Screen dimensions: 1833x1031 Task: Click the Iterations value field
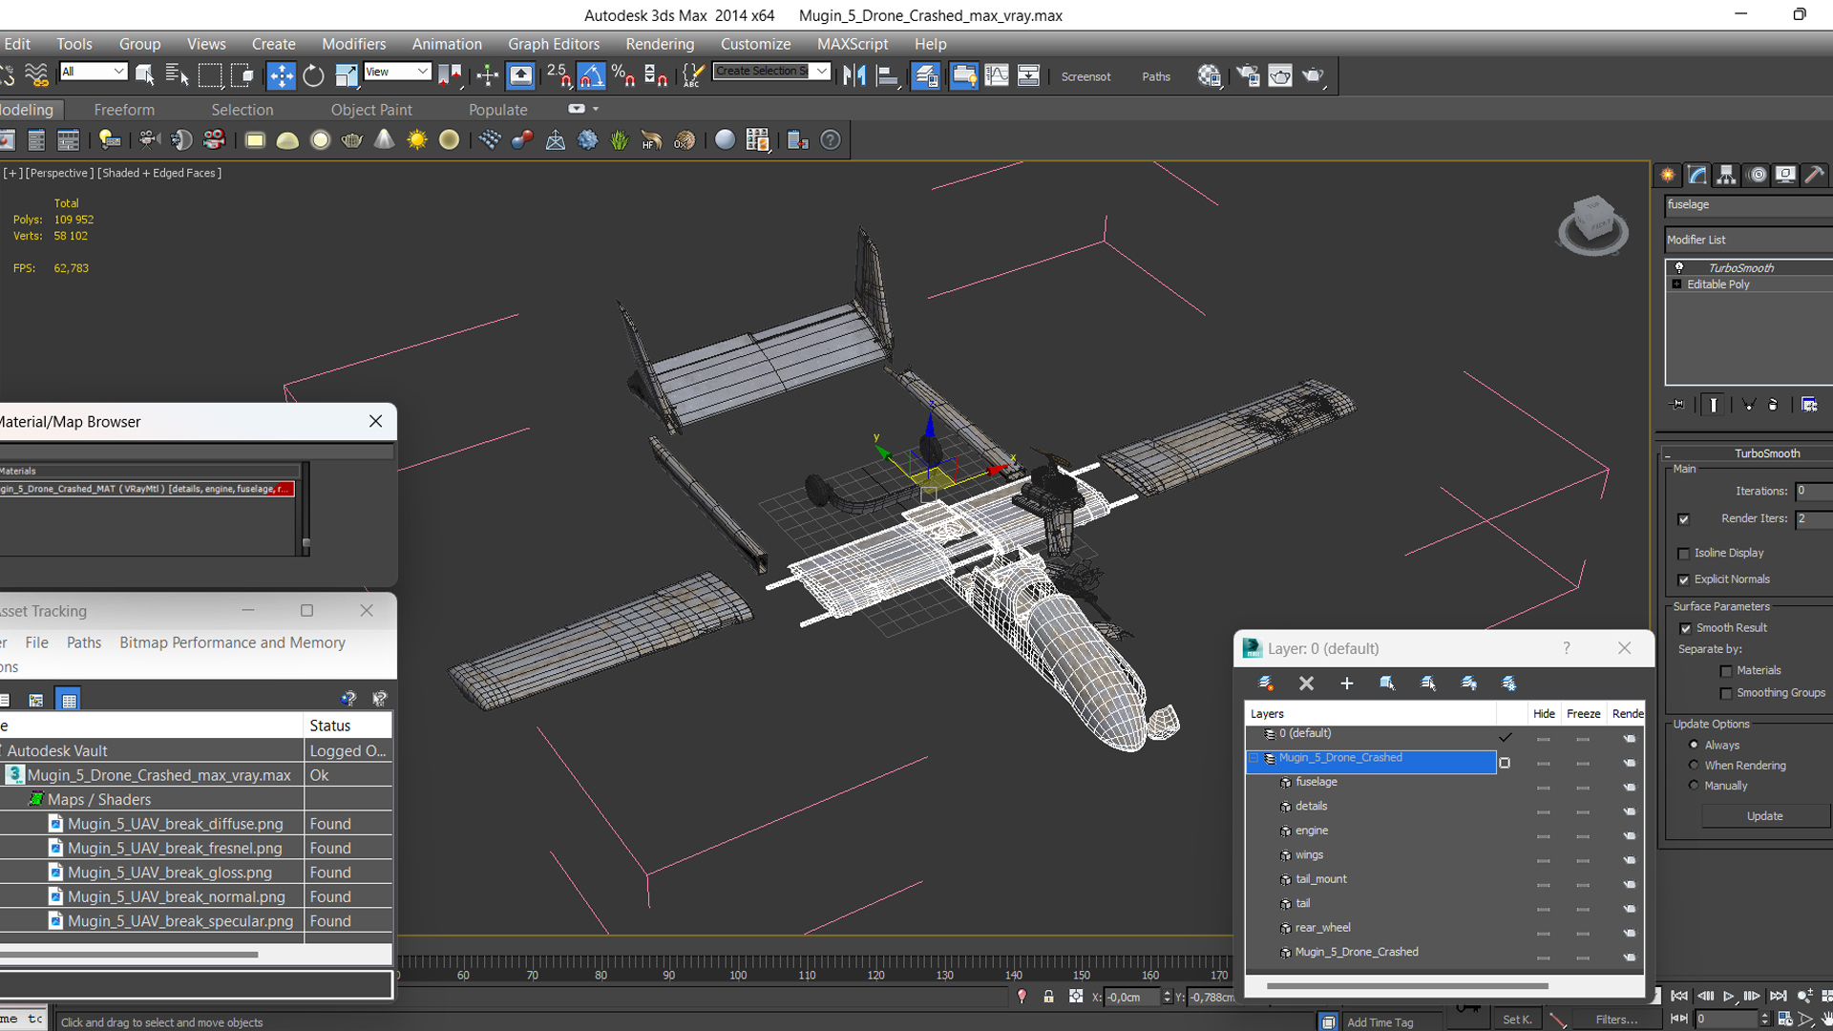pyautogui.click(x=1814, y=491)
